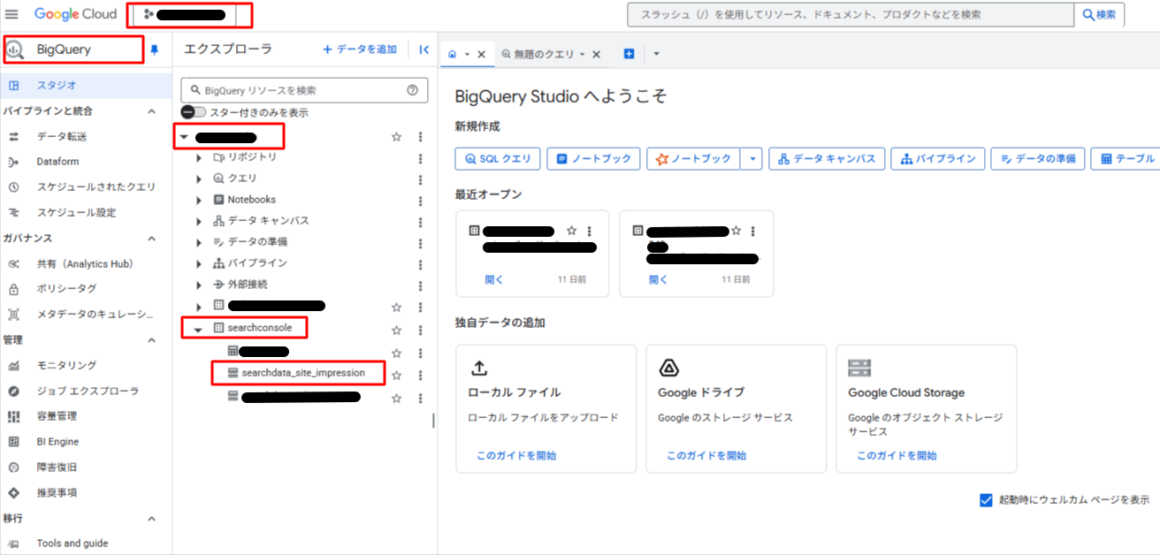Select スタジオ in the sidebar
This screenshot has width=1160, height=555.
(86, 86)
